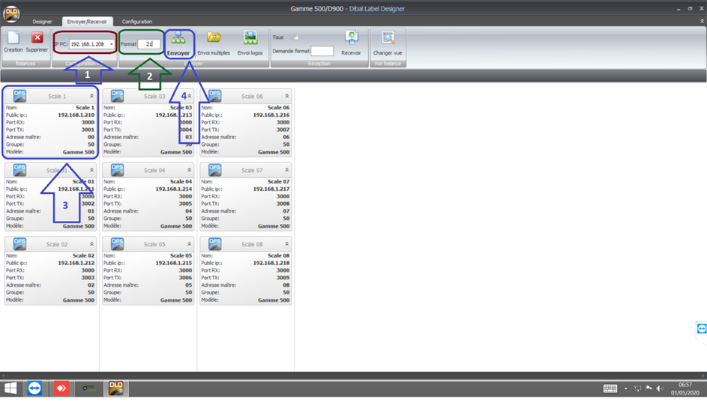Open the DLD application logo menu
Viewport: 707px width, 408px height.
tap(11, 13)
